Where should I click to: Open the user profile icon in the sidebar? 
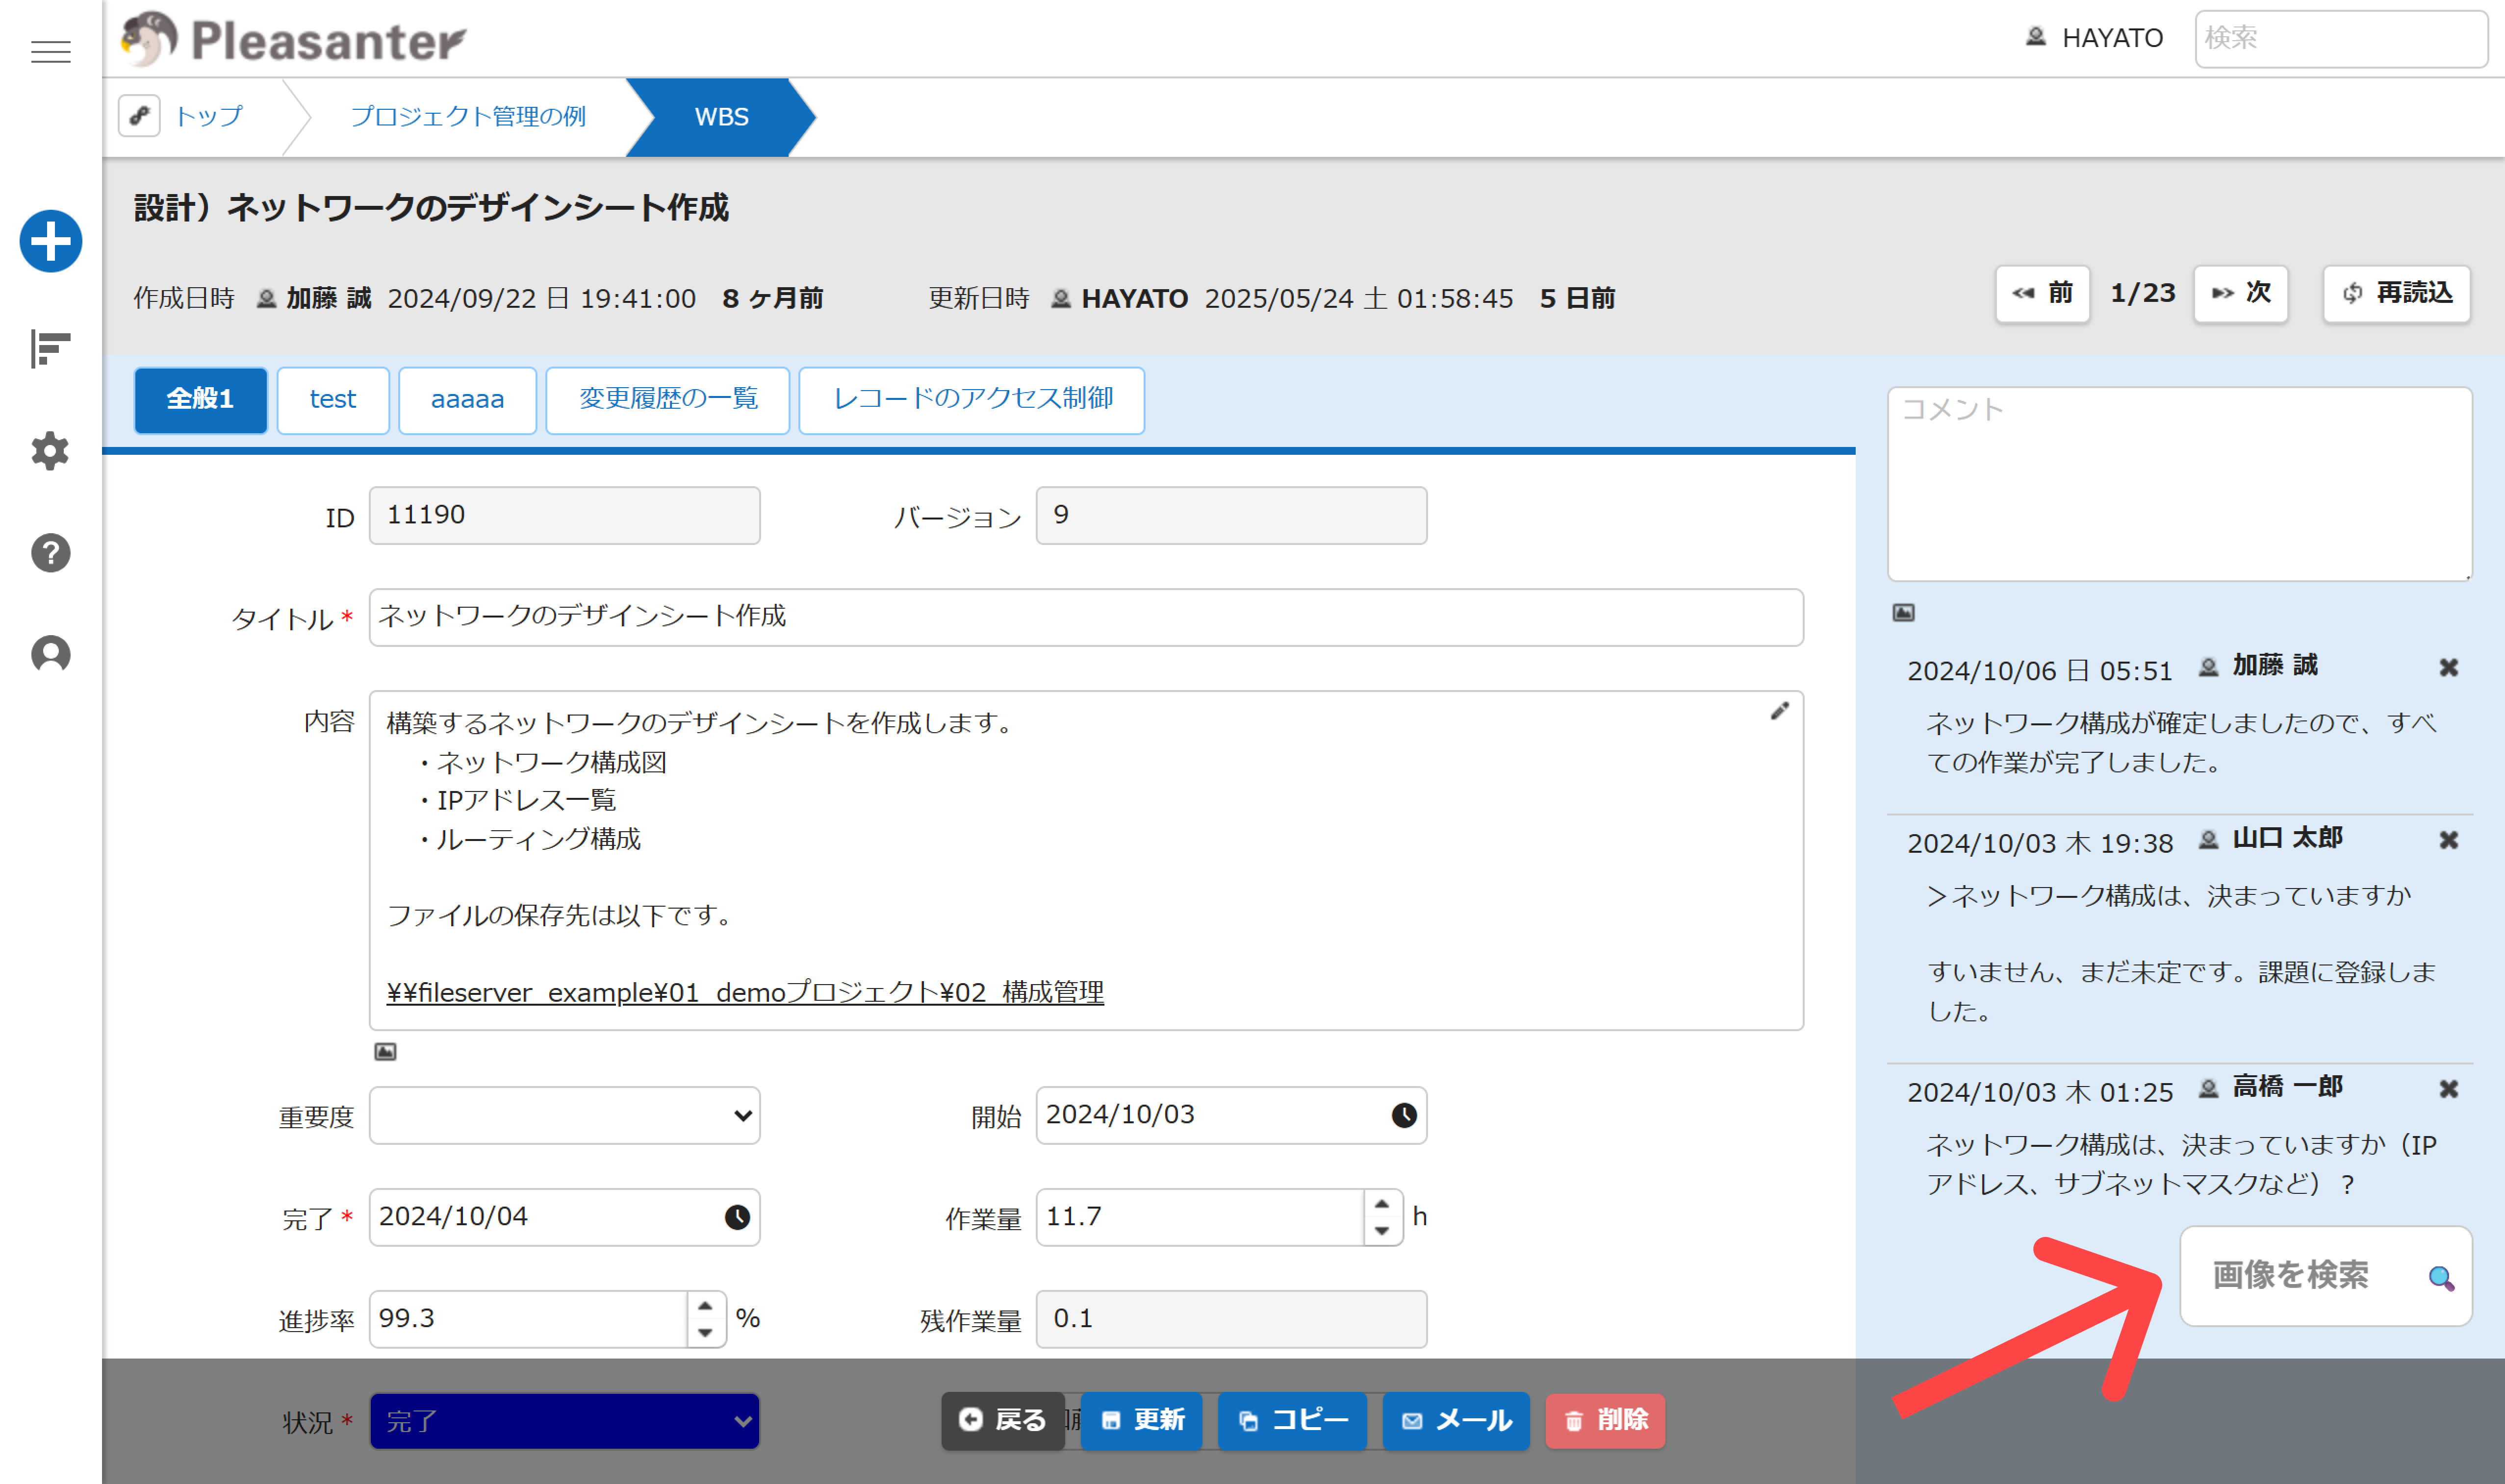point(50,653)
